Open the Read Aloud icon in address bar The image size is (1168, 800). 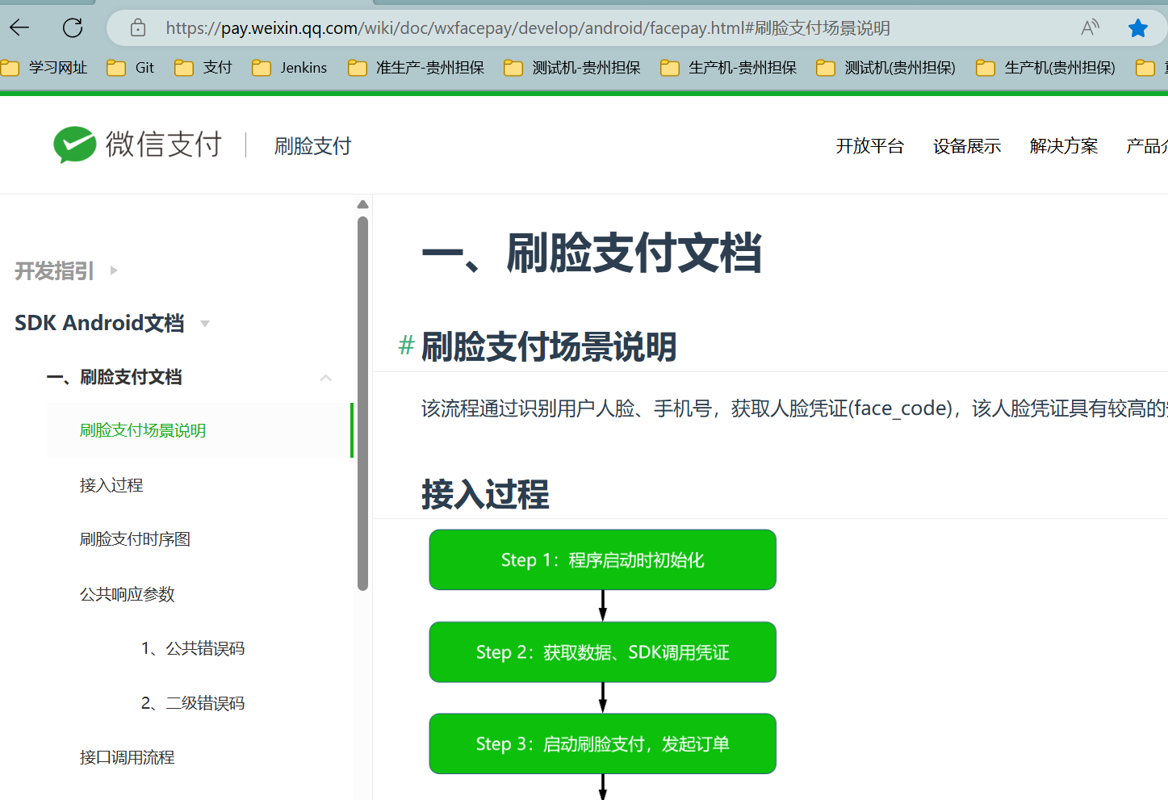click(1090, 28)
